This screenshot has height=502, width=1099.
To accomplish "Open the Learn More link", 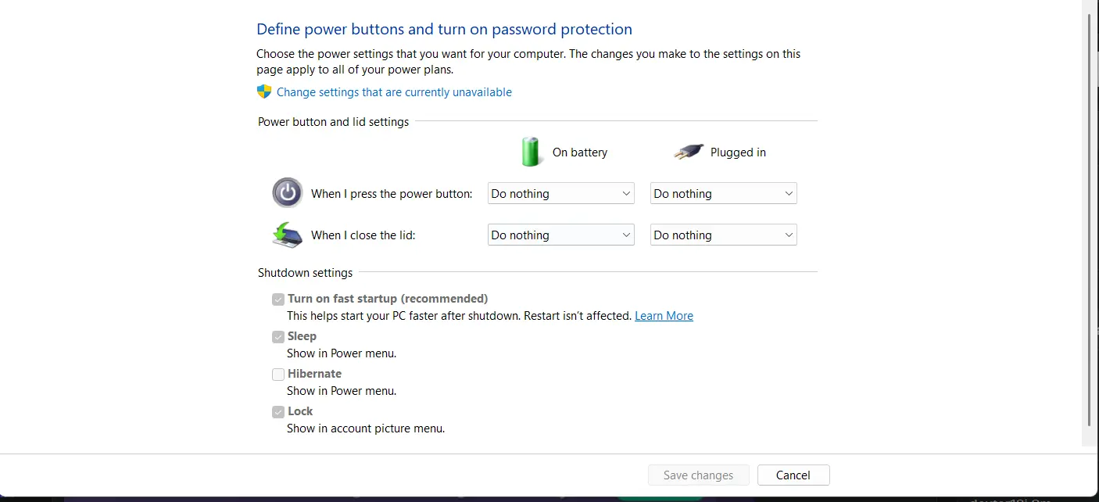I will pos(664,316).
